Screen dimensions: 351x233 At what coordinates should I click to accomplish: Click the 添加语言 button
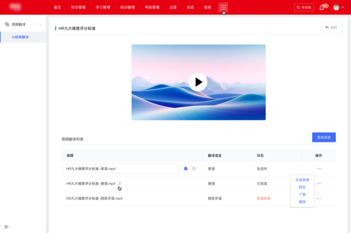pyautogui.click(x=324, y=138)
